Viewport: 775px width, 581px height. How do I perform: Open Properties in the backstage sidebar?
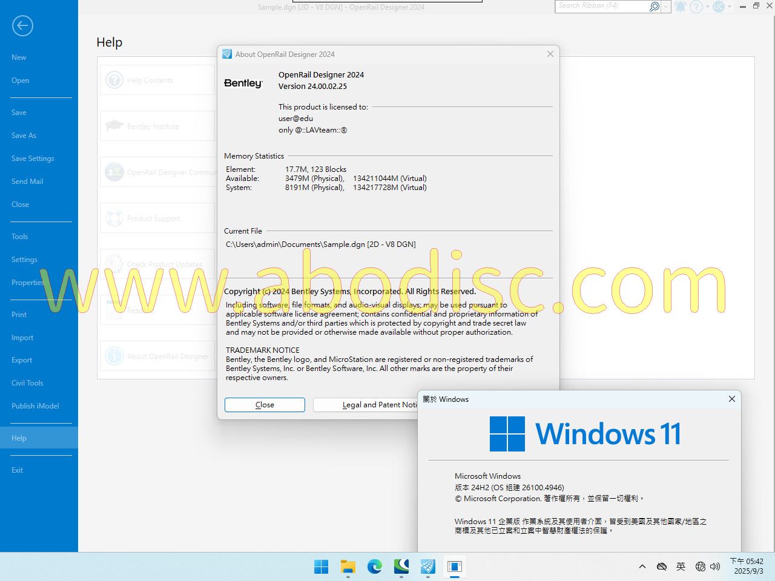tap(28, 283)
